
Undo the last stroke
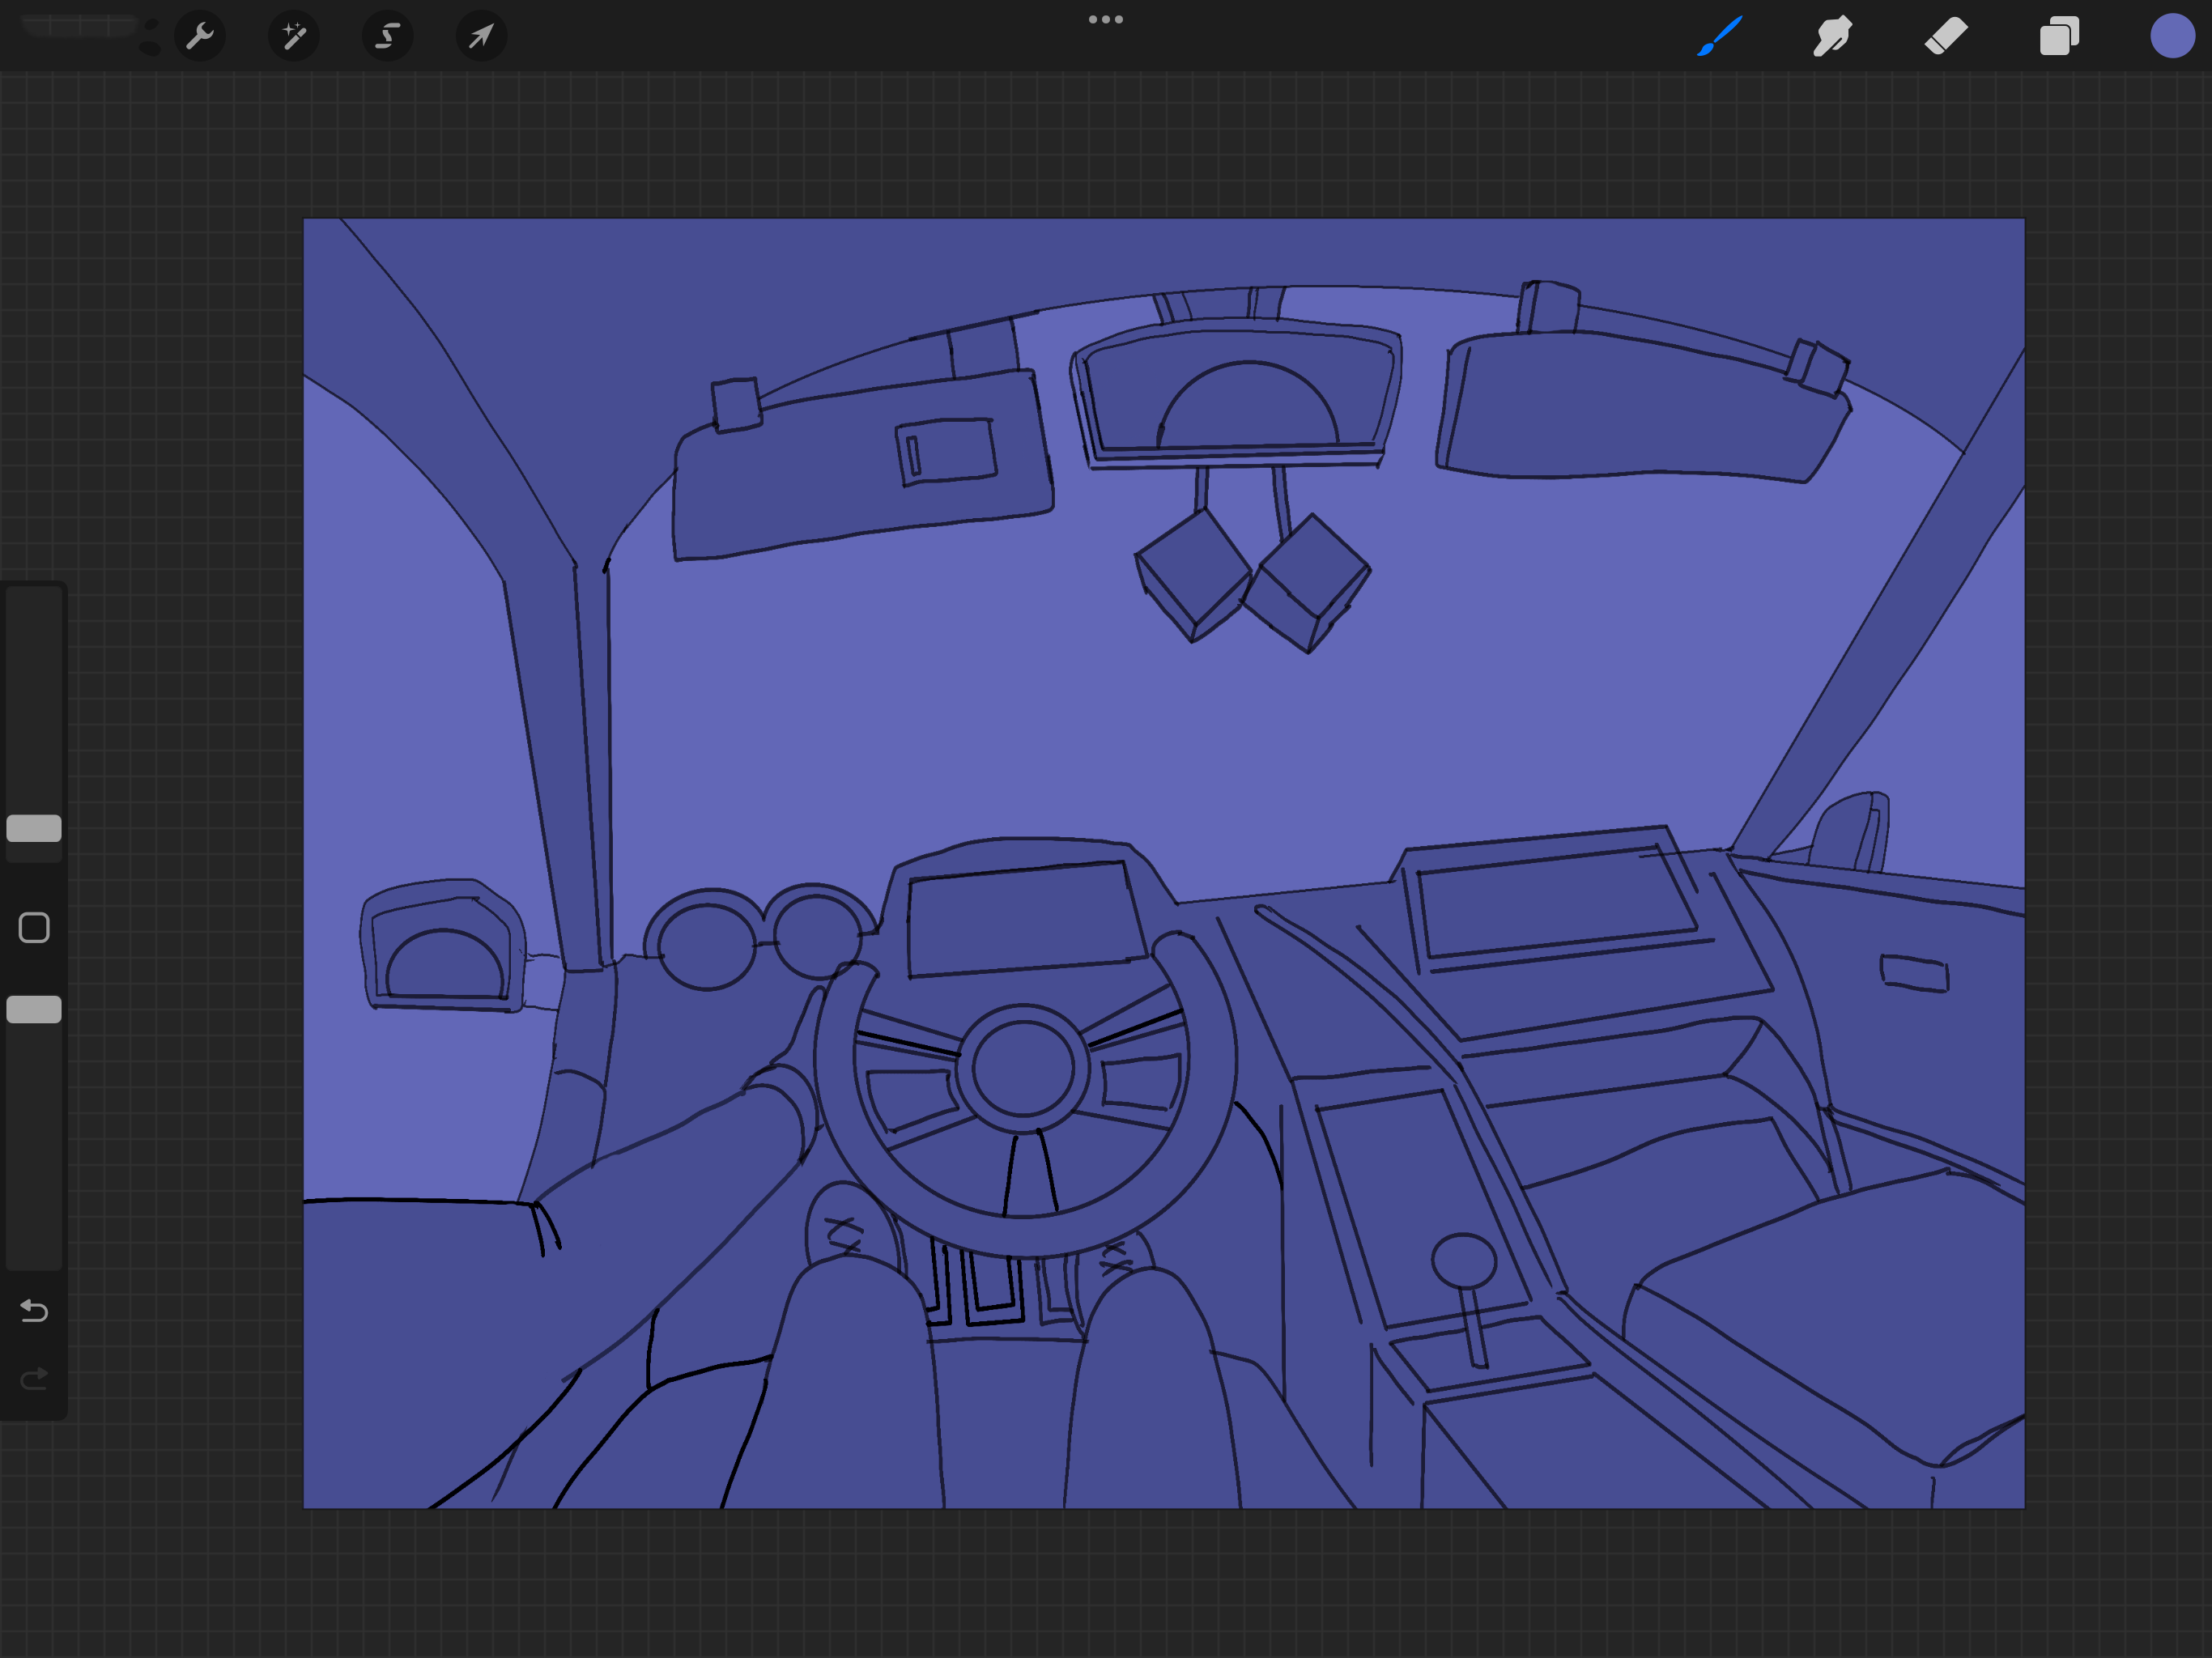pyautogui.click(x=34, y=1310)
